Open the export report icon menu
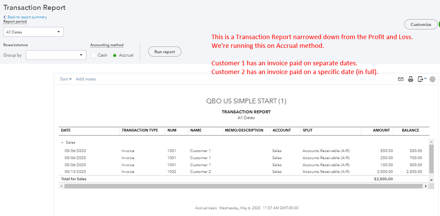The height and width of the screenshot is (216, 440). 422,79
